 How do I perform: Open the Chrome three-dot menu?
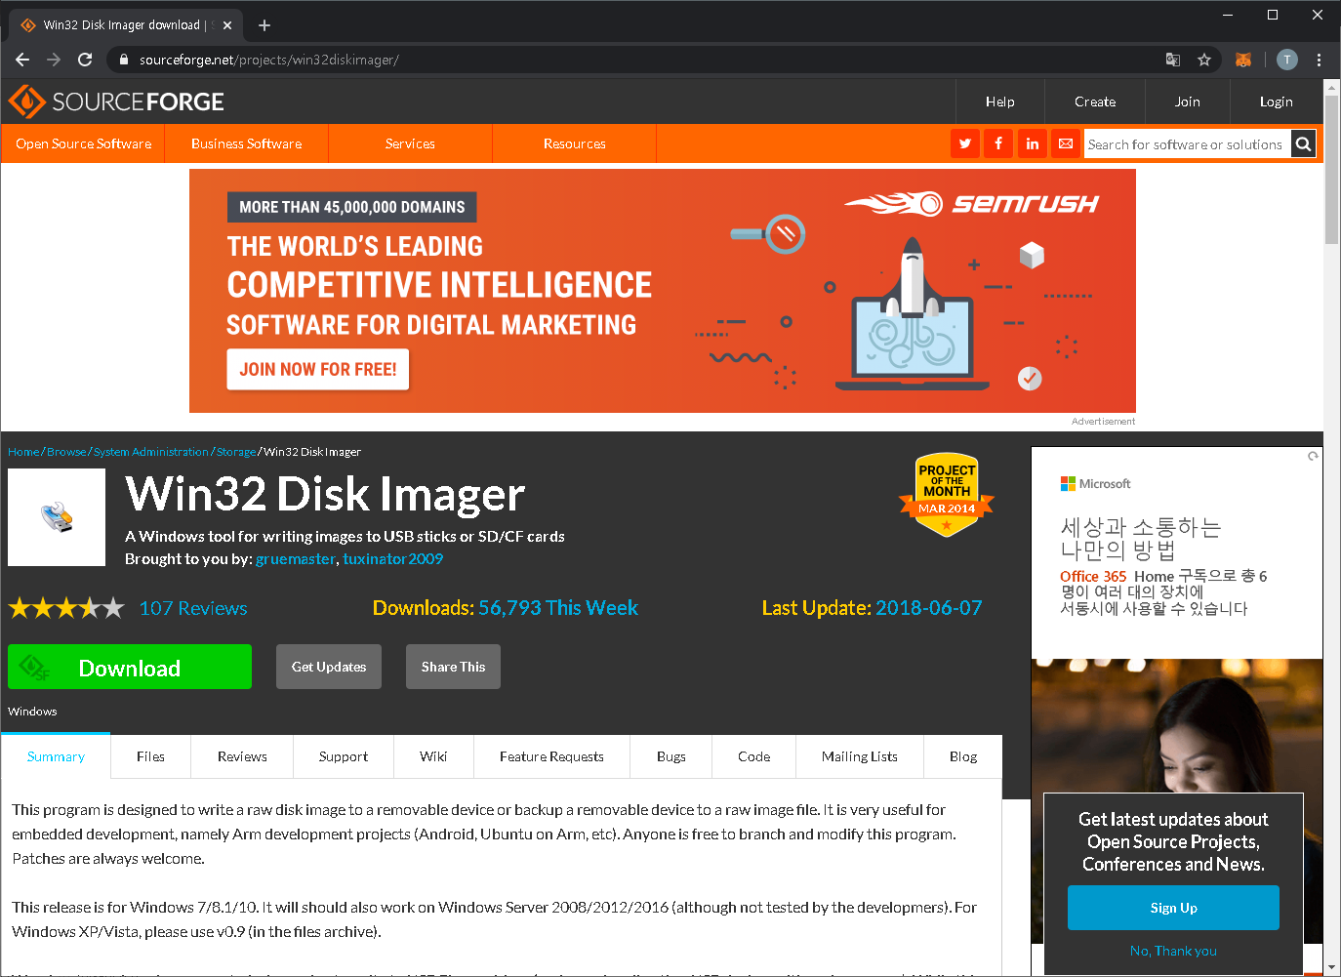point(1319,60)
